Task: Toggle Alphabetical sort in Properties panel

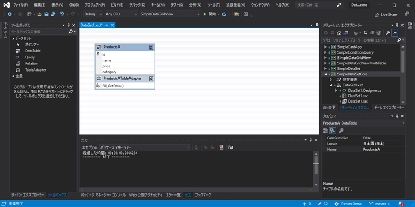Action: coord(333,131)
